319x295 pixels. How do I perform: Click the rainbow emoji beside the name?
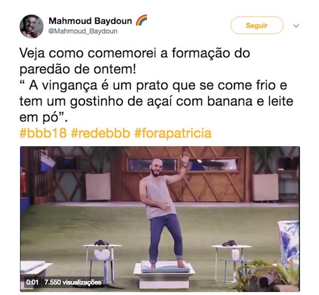(x=141, y=20)
